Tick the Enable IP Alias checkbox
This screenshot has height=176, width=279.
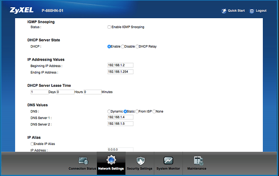[32, 144]
